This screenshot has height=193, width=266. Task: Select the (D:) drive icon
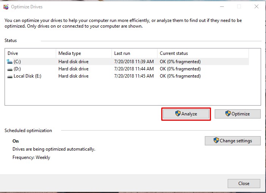tap(10, 69)
